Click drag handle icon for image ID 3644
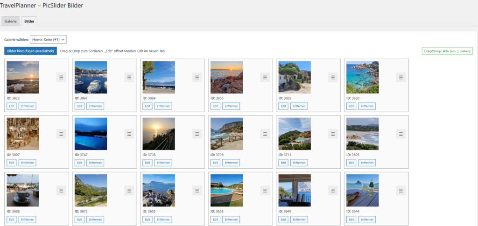The height and width of the screenshot is (226, 478). click(401, 190)
